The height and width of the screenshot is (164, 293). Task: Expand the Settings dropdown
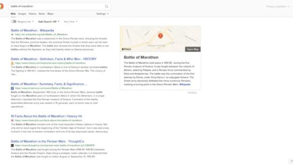102,14
